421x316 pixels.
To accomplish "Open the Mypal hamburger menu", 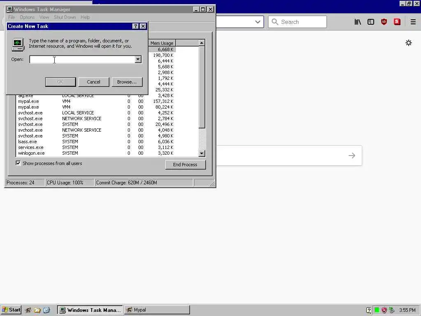I will pos(413,22).
